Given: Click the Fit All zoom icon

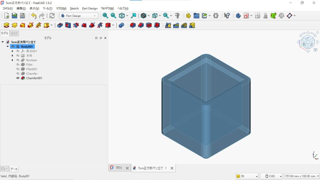Looking at the screenshot, I should (x=105, y=16).
